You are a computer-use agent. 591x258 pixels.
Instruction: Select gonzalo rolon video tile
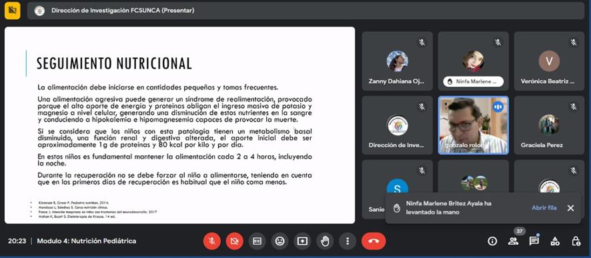473,125
